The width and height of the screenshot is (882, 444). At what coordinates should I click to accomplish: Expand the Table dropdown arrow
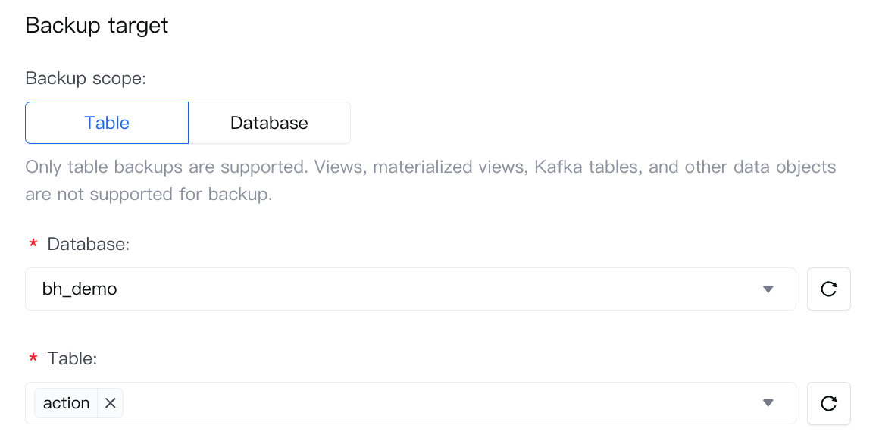coord(768,403)
